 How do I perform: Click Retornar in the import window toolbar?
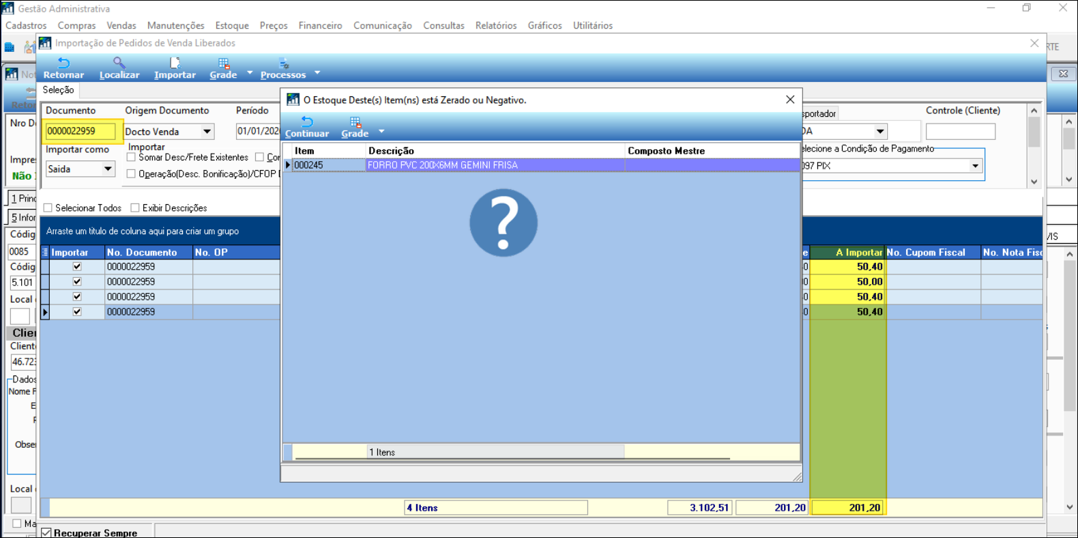(63, 68)
